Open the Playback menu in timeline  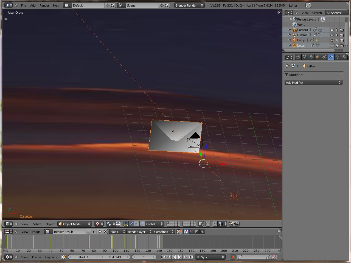tap(51, 257)
